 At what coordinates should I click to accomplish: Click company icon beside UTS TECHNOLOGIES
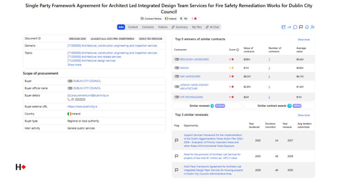click(177, 97)
